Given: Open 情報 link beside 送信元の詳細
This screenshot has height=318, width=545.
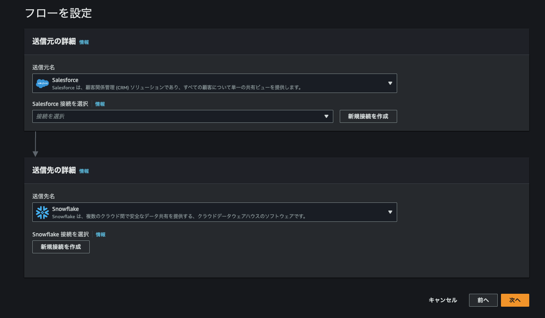Looking at the screenshot, I should tap(84, 42).
